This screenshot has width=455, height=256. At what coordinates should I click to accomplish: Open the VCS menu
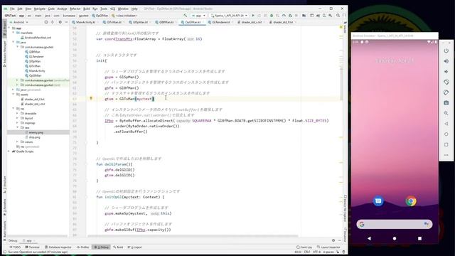[112, 9]
